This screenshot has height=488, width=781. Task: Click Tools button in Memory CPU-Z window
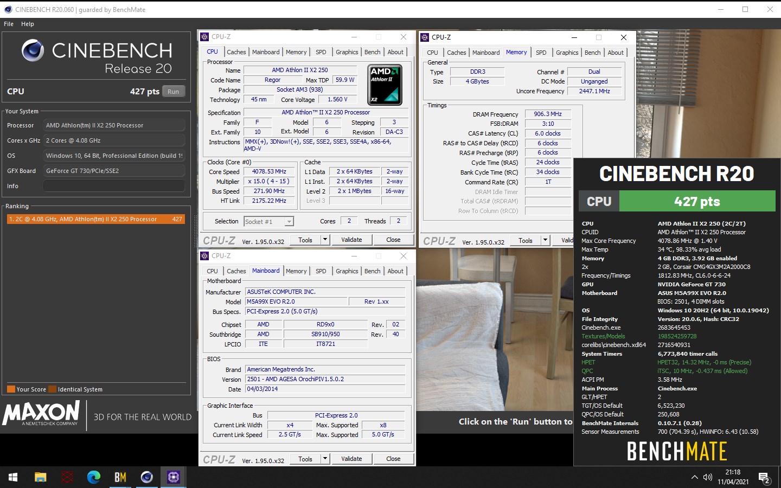[x=526, y=240]
